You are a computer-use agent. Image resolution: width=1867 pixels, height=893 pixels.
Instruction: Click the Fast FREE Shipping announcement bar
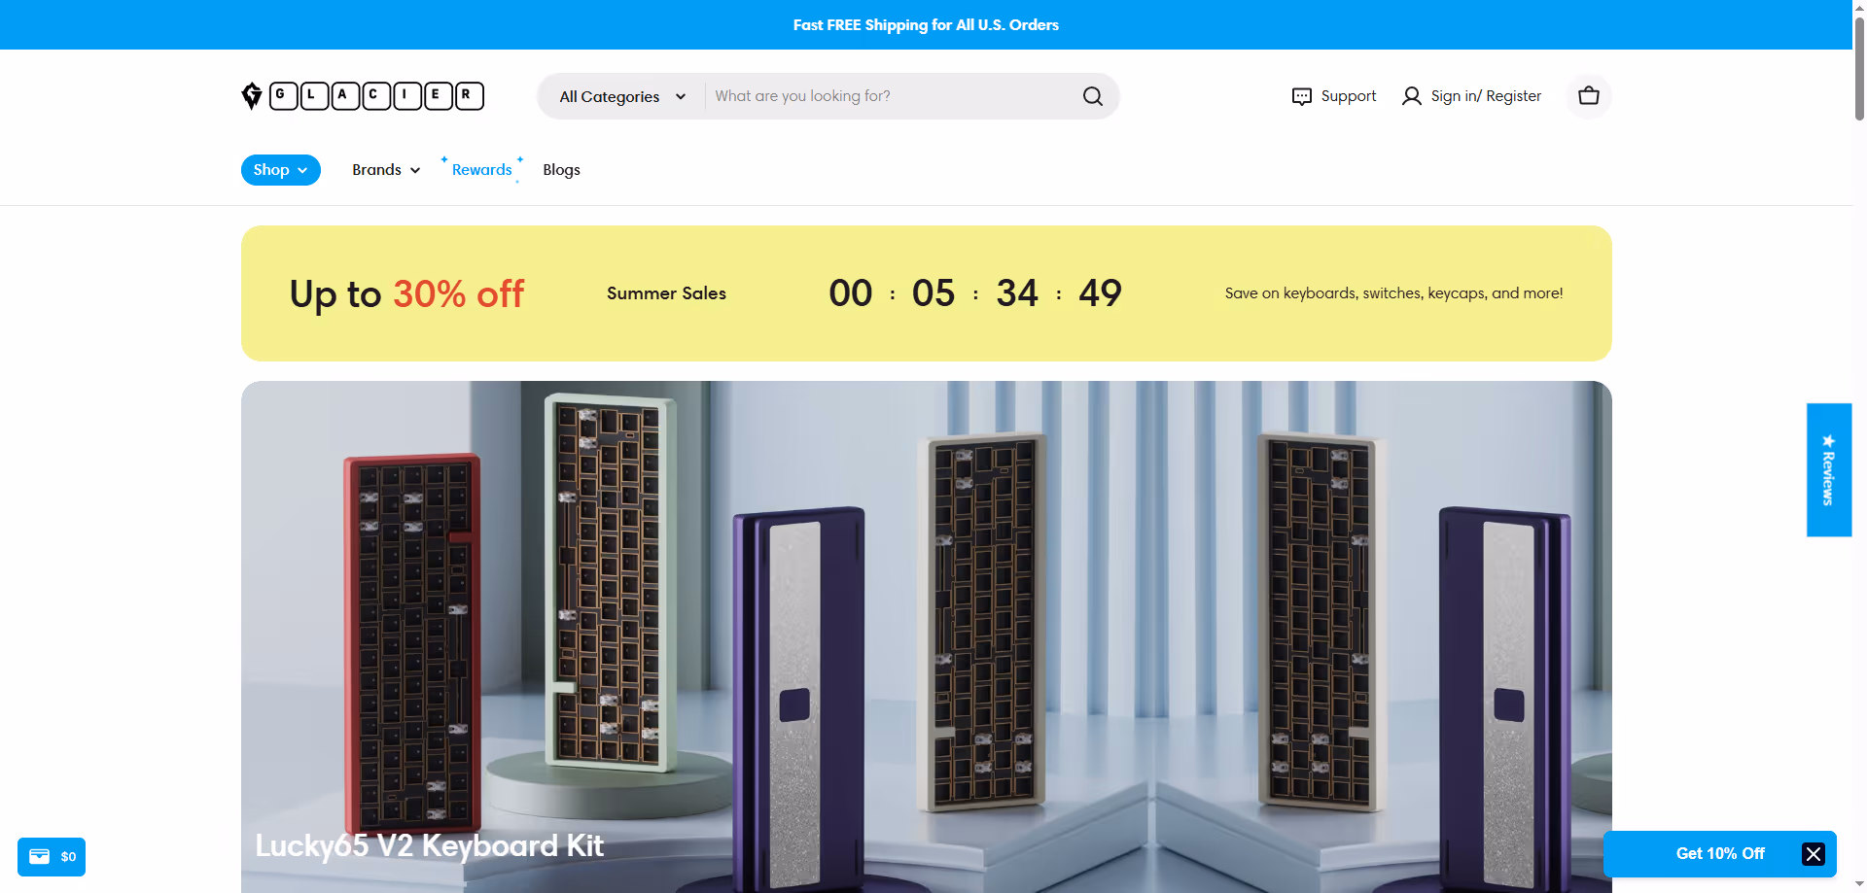click(x=926, y=24)
